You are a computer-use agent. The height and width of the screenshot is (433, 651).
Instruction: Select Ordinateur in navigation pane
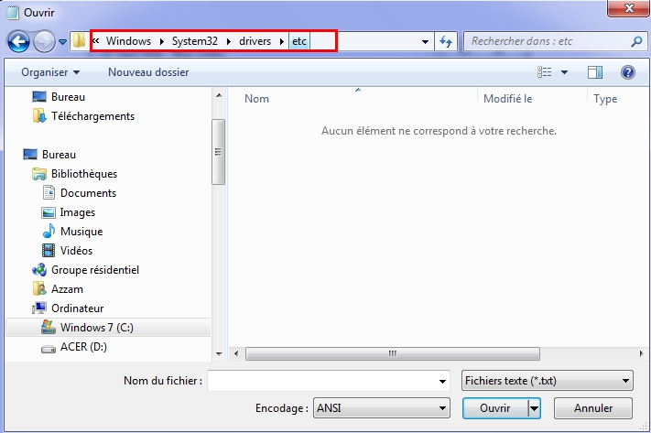pos(77,308)
